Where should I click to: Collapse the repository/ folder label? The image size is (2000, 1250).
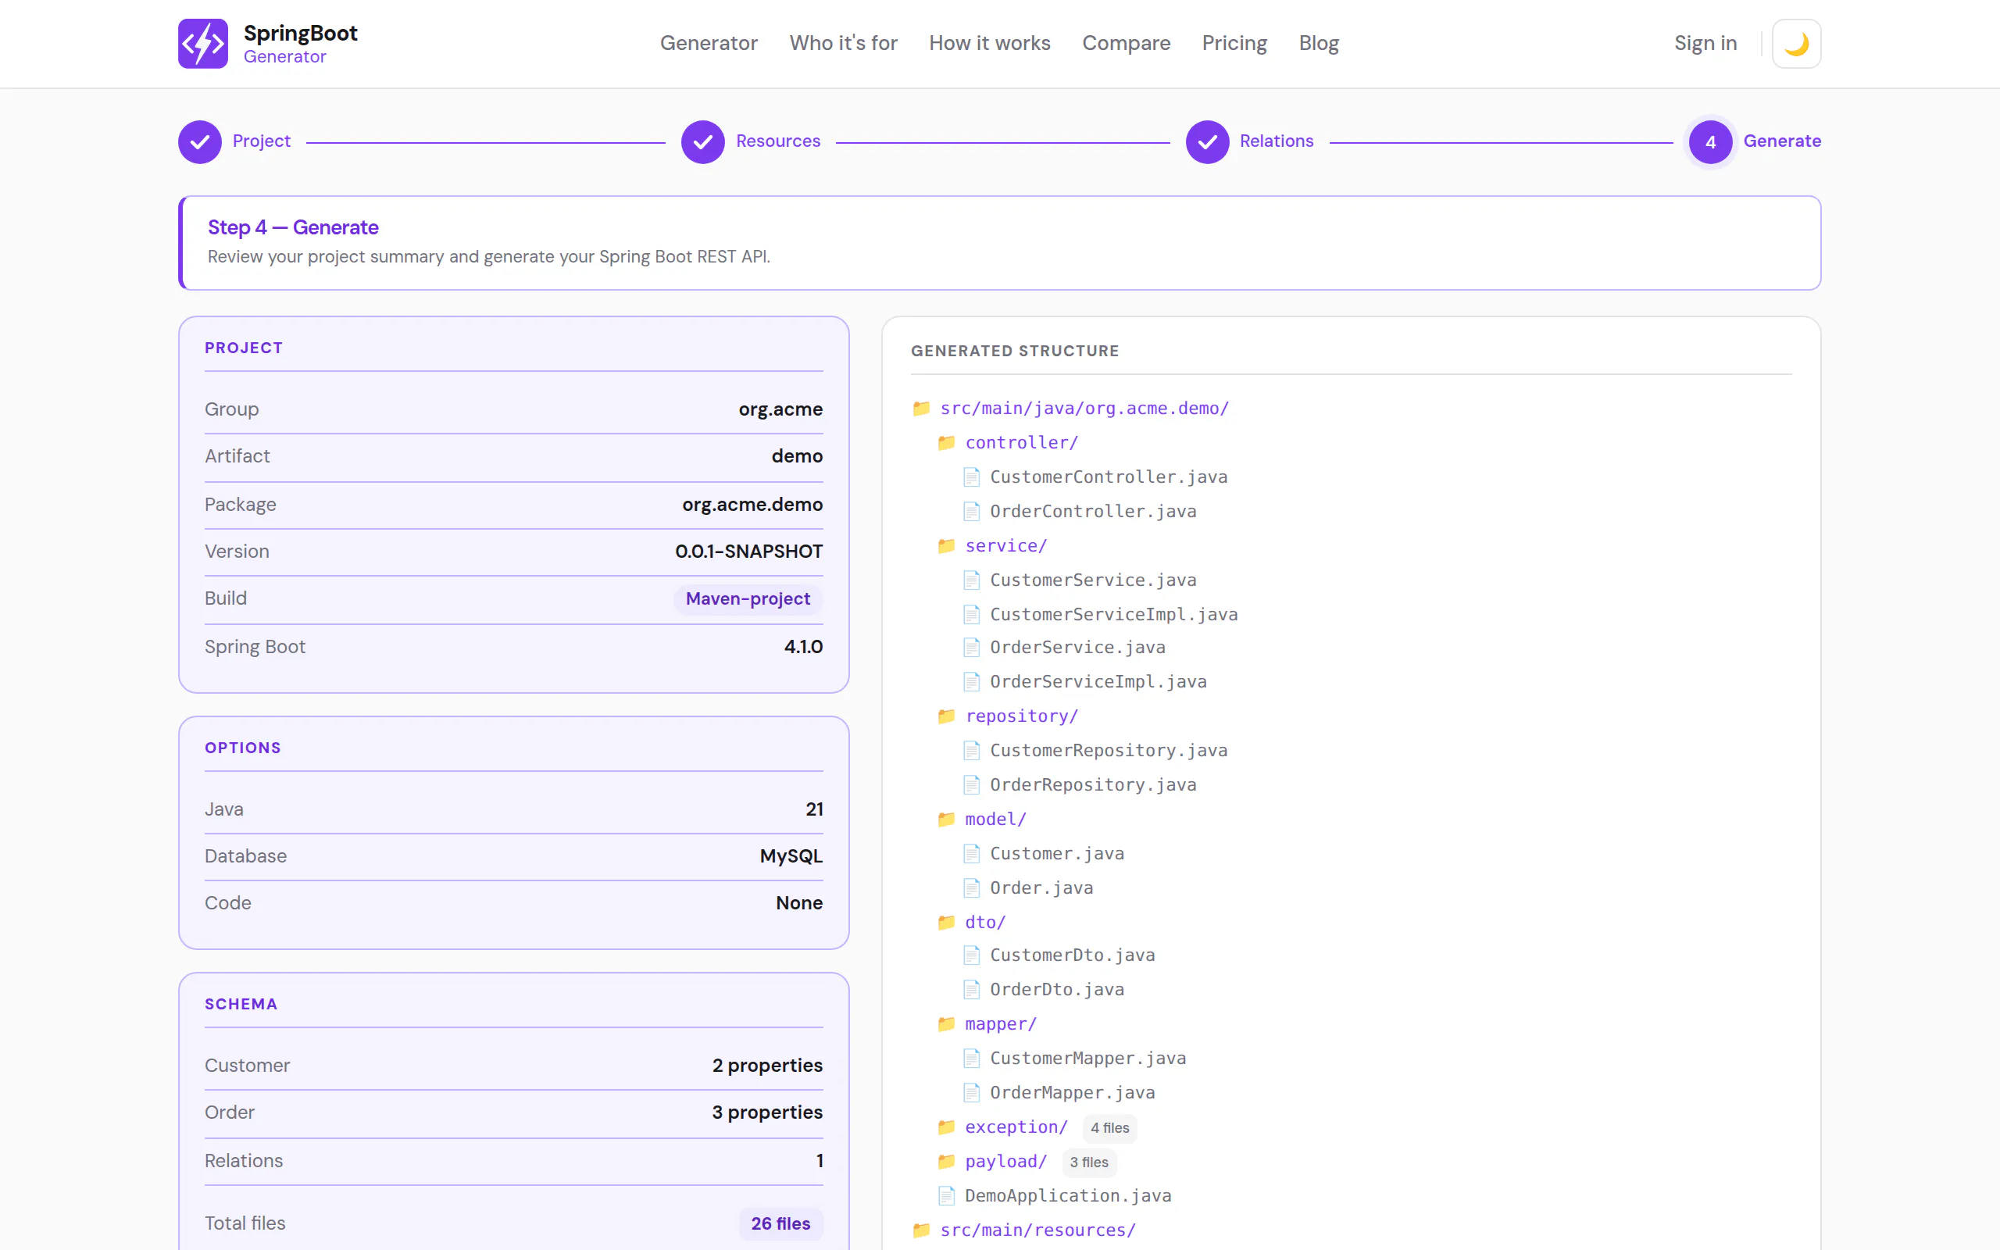tap(1022, 716)
